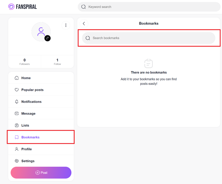Click the Popular posts heart icon

pyautogui.click(x=17, y=90)
